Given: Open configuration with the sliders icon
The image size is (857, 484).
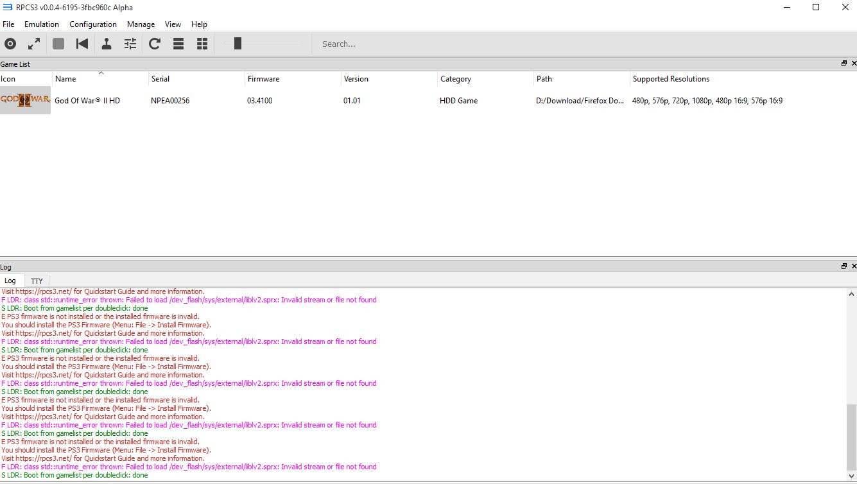Looking at the screenshot, I should point(130,44).
